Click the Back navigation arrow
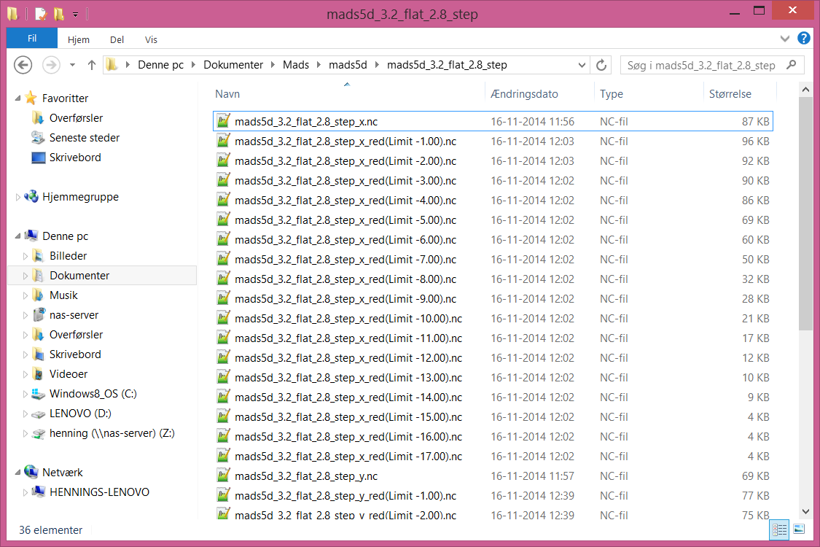 pyautogui.click(x=23, y=65)
